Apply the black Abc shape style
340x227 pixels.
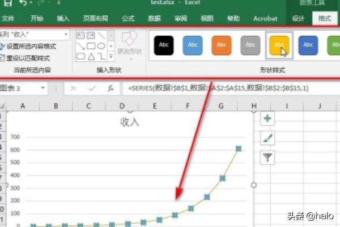tap(164, 45)
